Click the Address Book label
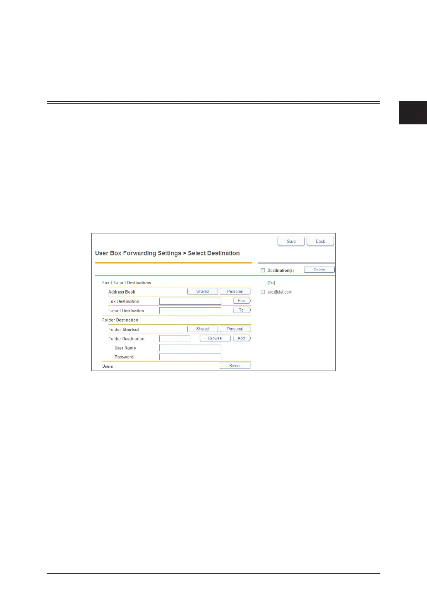 [122, 292]
